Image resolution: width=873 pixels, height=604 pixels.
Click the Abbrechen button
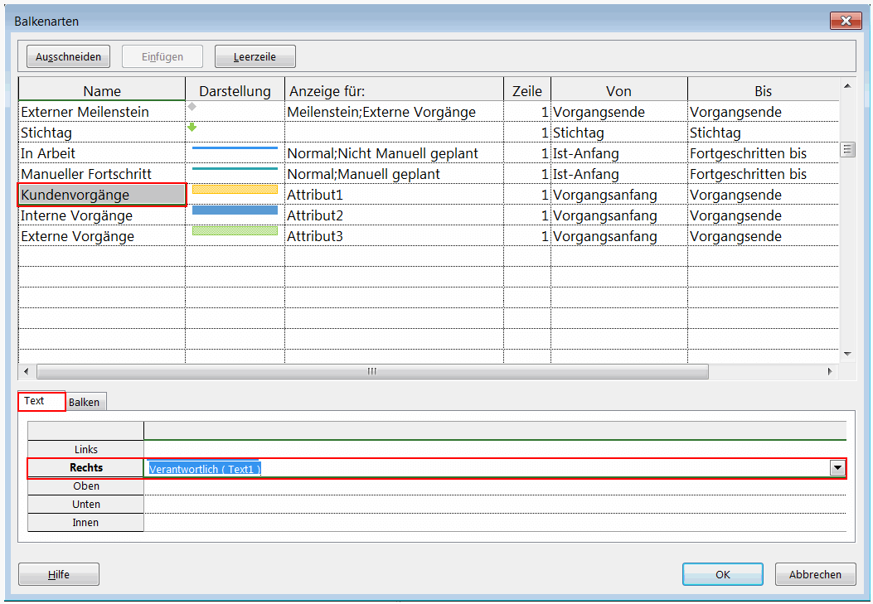[x=815, y=574]
